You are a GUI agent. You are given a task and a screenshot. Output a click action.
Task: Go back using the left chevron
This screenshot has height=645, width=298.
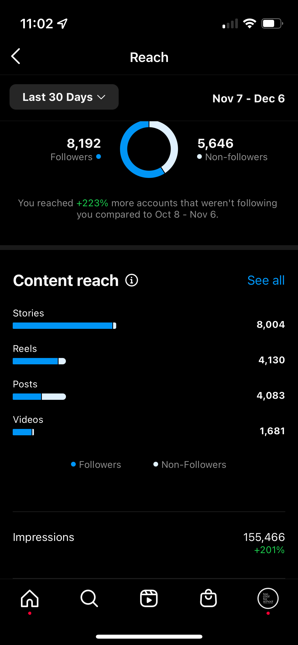pos(16,56)
